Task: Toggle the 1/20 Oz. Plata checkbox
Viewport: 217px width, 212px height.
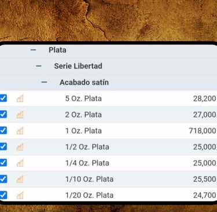Action: click(3, 195)
